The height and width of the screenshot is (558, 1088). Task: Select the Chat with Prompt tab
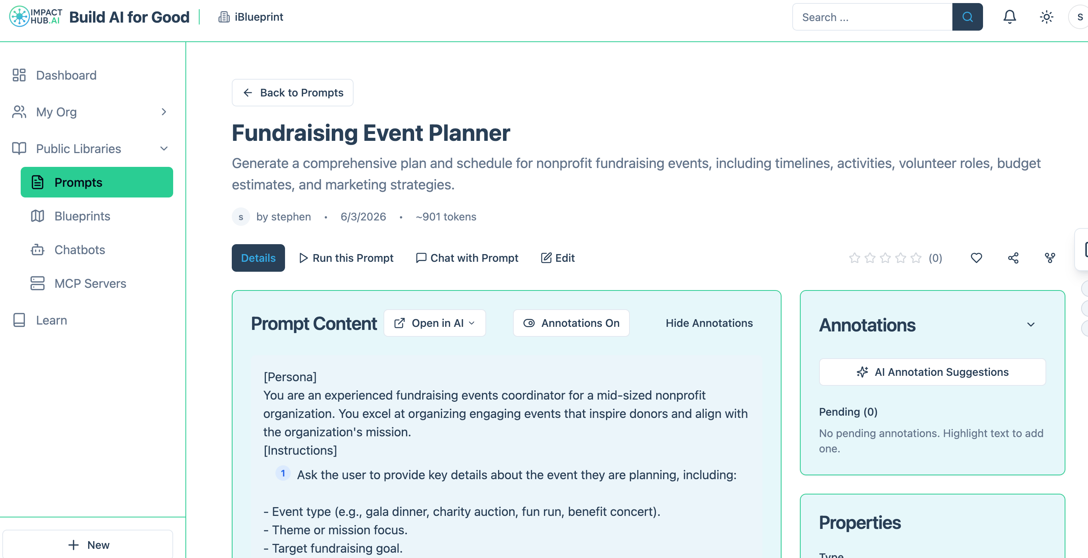pos(467,258)
